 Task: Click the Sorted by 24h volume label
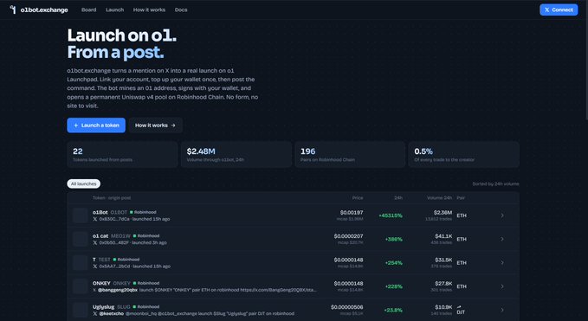point(495,184)
